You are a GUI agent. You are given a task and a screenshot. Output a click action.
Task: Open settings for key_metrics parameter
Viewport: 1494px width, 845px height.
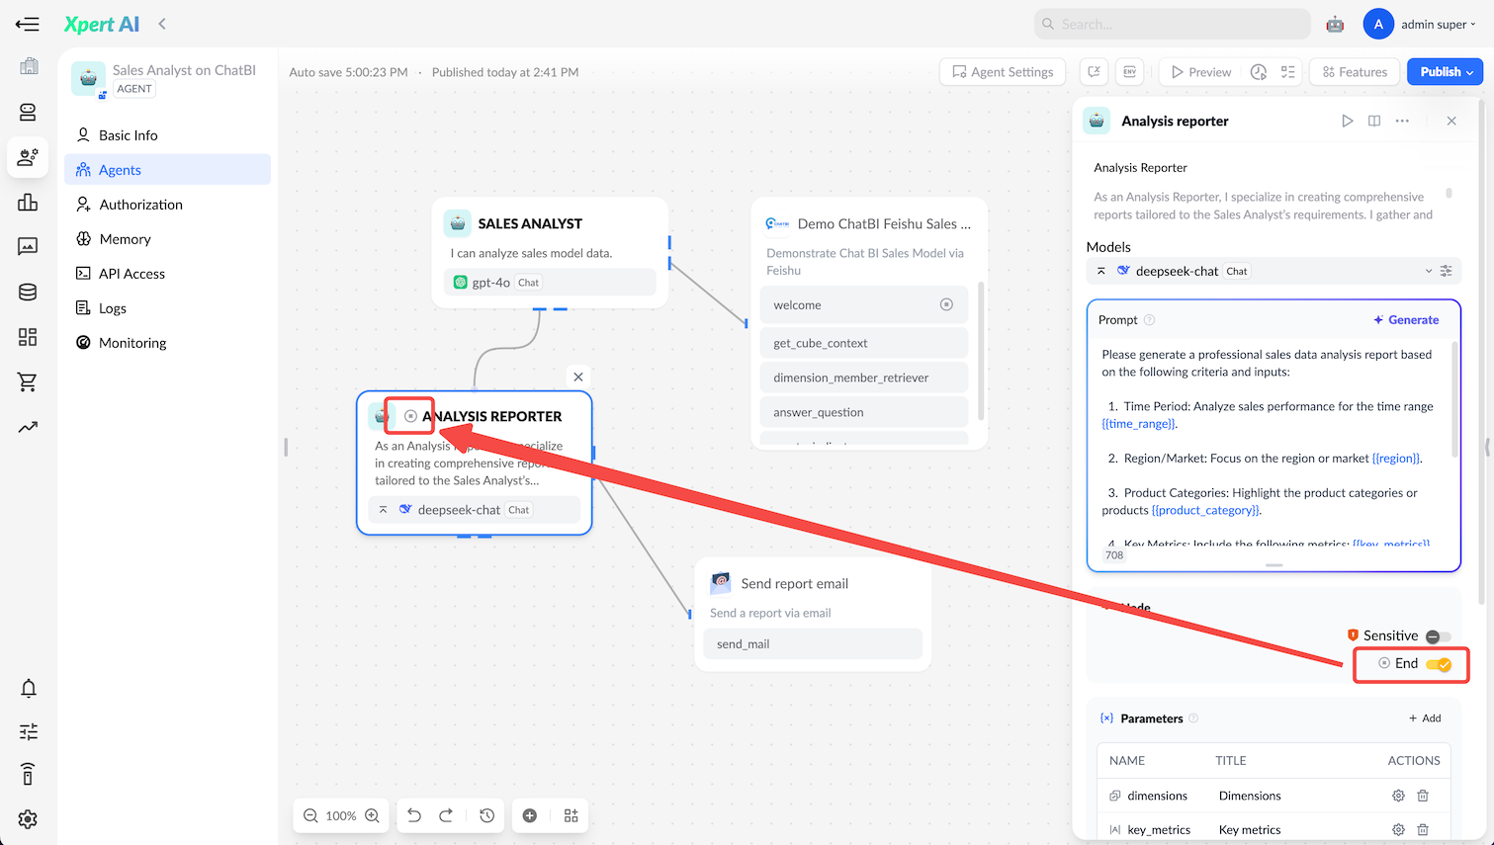coord(1398,830)
